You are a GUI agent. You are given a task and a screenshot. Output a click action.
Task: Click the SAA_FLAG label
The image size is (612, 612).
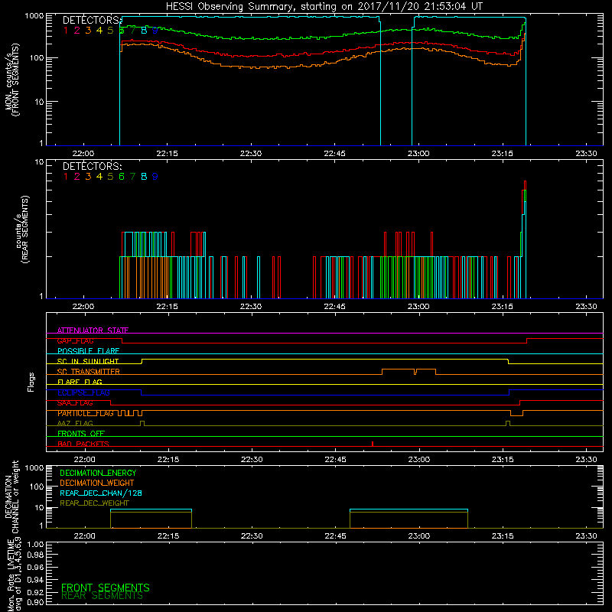click(x=75, y=402)
